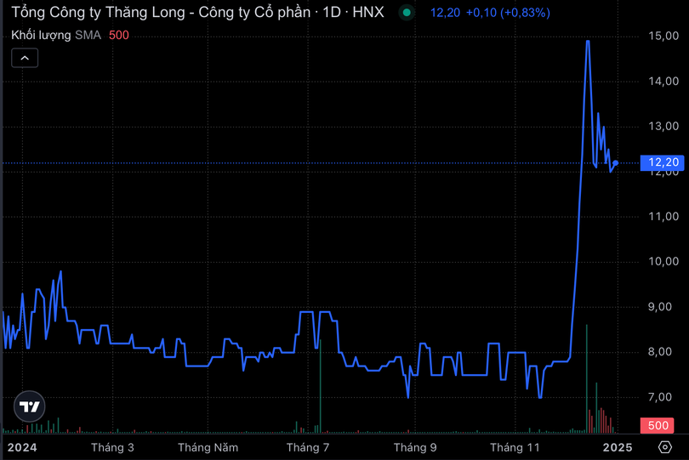Click the Tháng 3 time axis label
The image size is (689, 460).
112,448
